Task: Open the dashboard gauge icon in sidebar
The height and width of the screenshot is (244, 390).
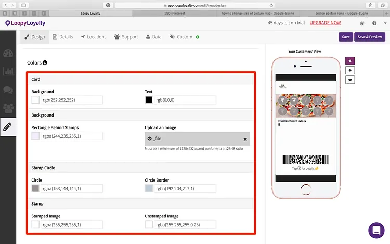Action: (8, 54)
